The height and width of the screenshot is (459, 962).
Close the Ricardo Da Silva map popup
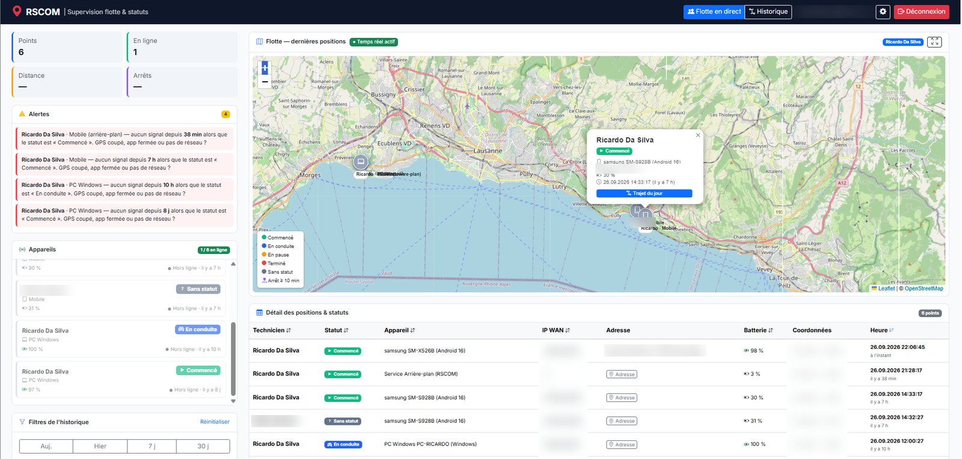[x=698, y=135]
